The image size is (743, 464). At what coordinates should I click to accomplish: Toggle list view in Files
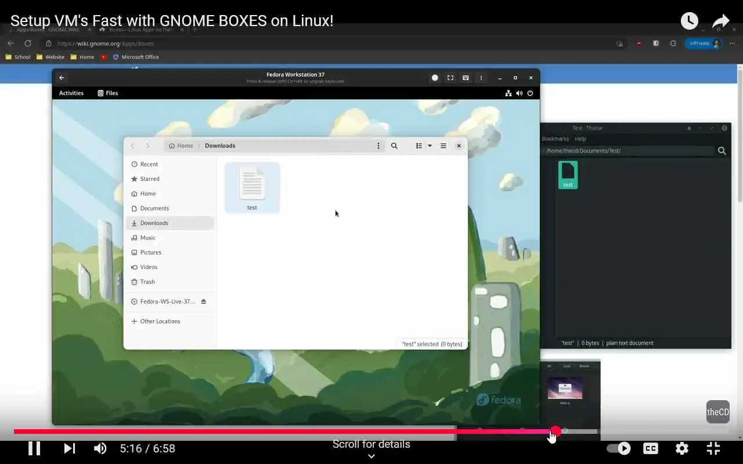pos(419,146)
